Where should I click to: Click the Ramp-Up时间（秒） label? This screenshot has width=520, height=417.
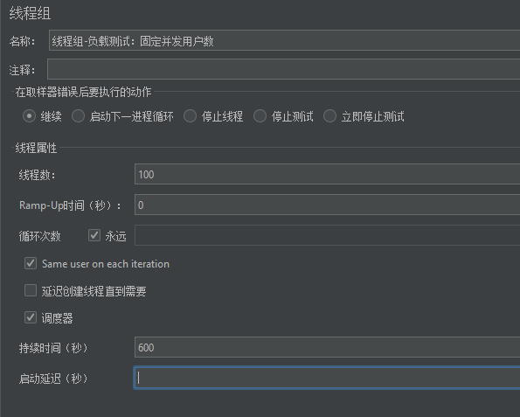point(70,205)
